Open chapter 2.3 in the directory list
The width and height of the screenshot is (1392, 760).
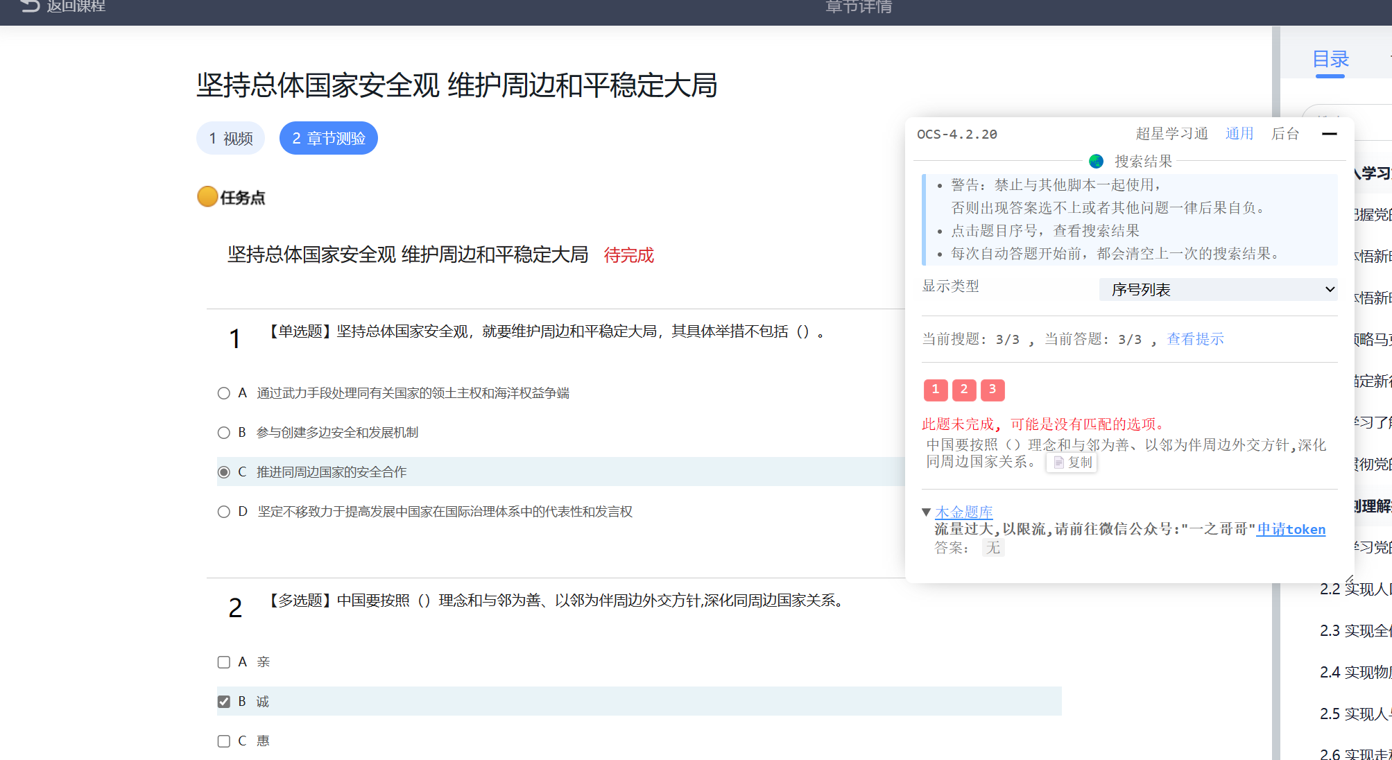point(1355,630)
